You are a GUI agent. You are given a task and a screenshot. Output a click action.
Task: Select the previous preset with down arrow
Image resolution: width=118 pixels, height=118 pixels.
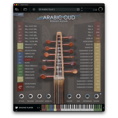(82, 10)
